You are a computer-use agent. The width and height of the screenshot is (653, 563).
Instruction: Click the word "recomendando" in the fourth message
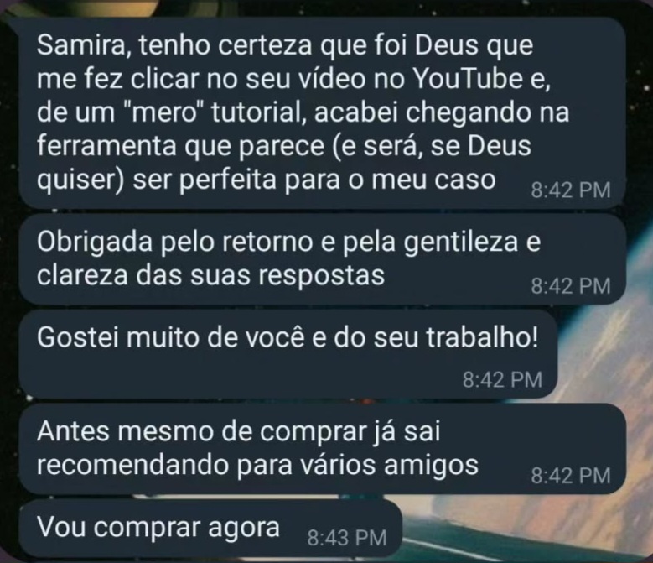tap(132, 465)
